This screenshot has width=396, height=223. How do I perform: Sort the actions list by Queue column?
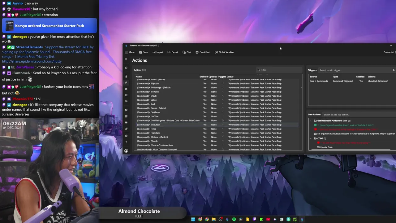click(x=230, y=77)
